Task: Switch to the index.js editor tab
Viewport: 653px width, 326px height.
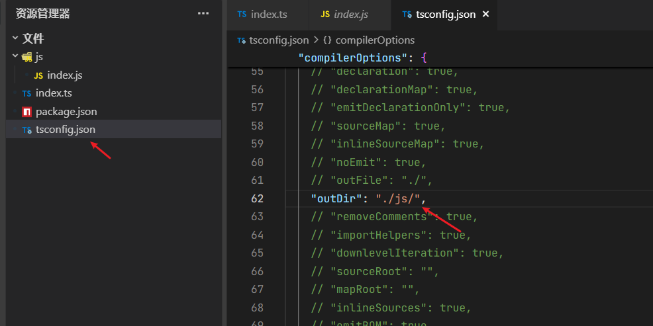Action: pos(351,15)
